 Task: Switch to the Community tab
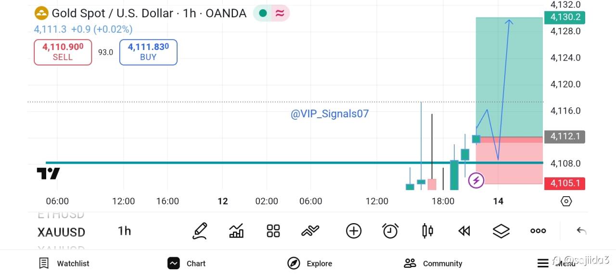433,263
